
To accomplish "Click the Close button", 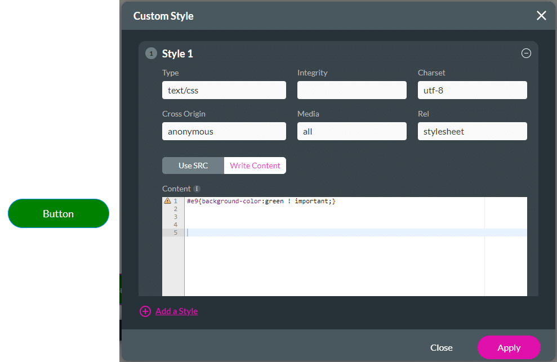I will tap(441, 347).
